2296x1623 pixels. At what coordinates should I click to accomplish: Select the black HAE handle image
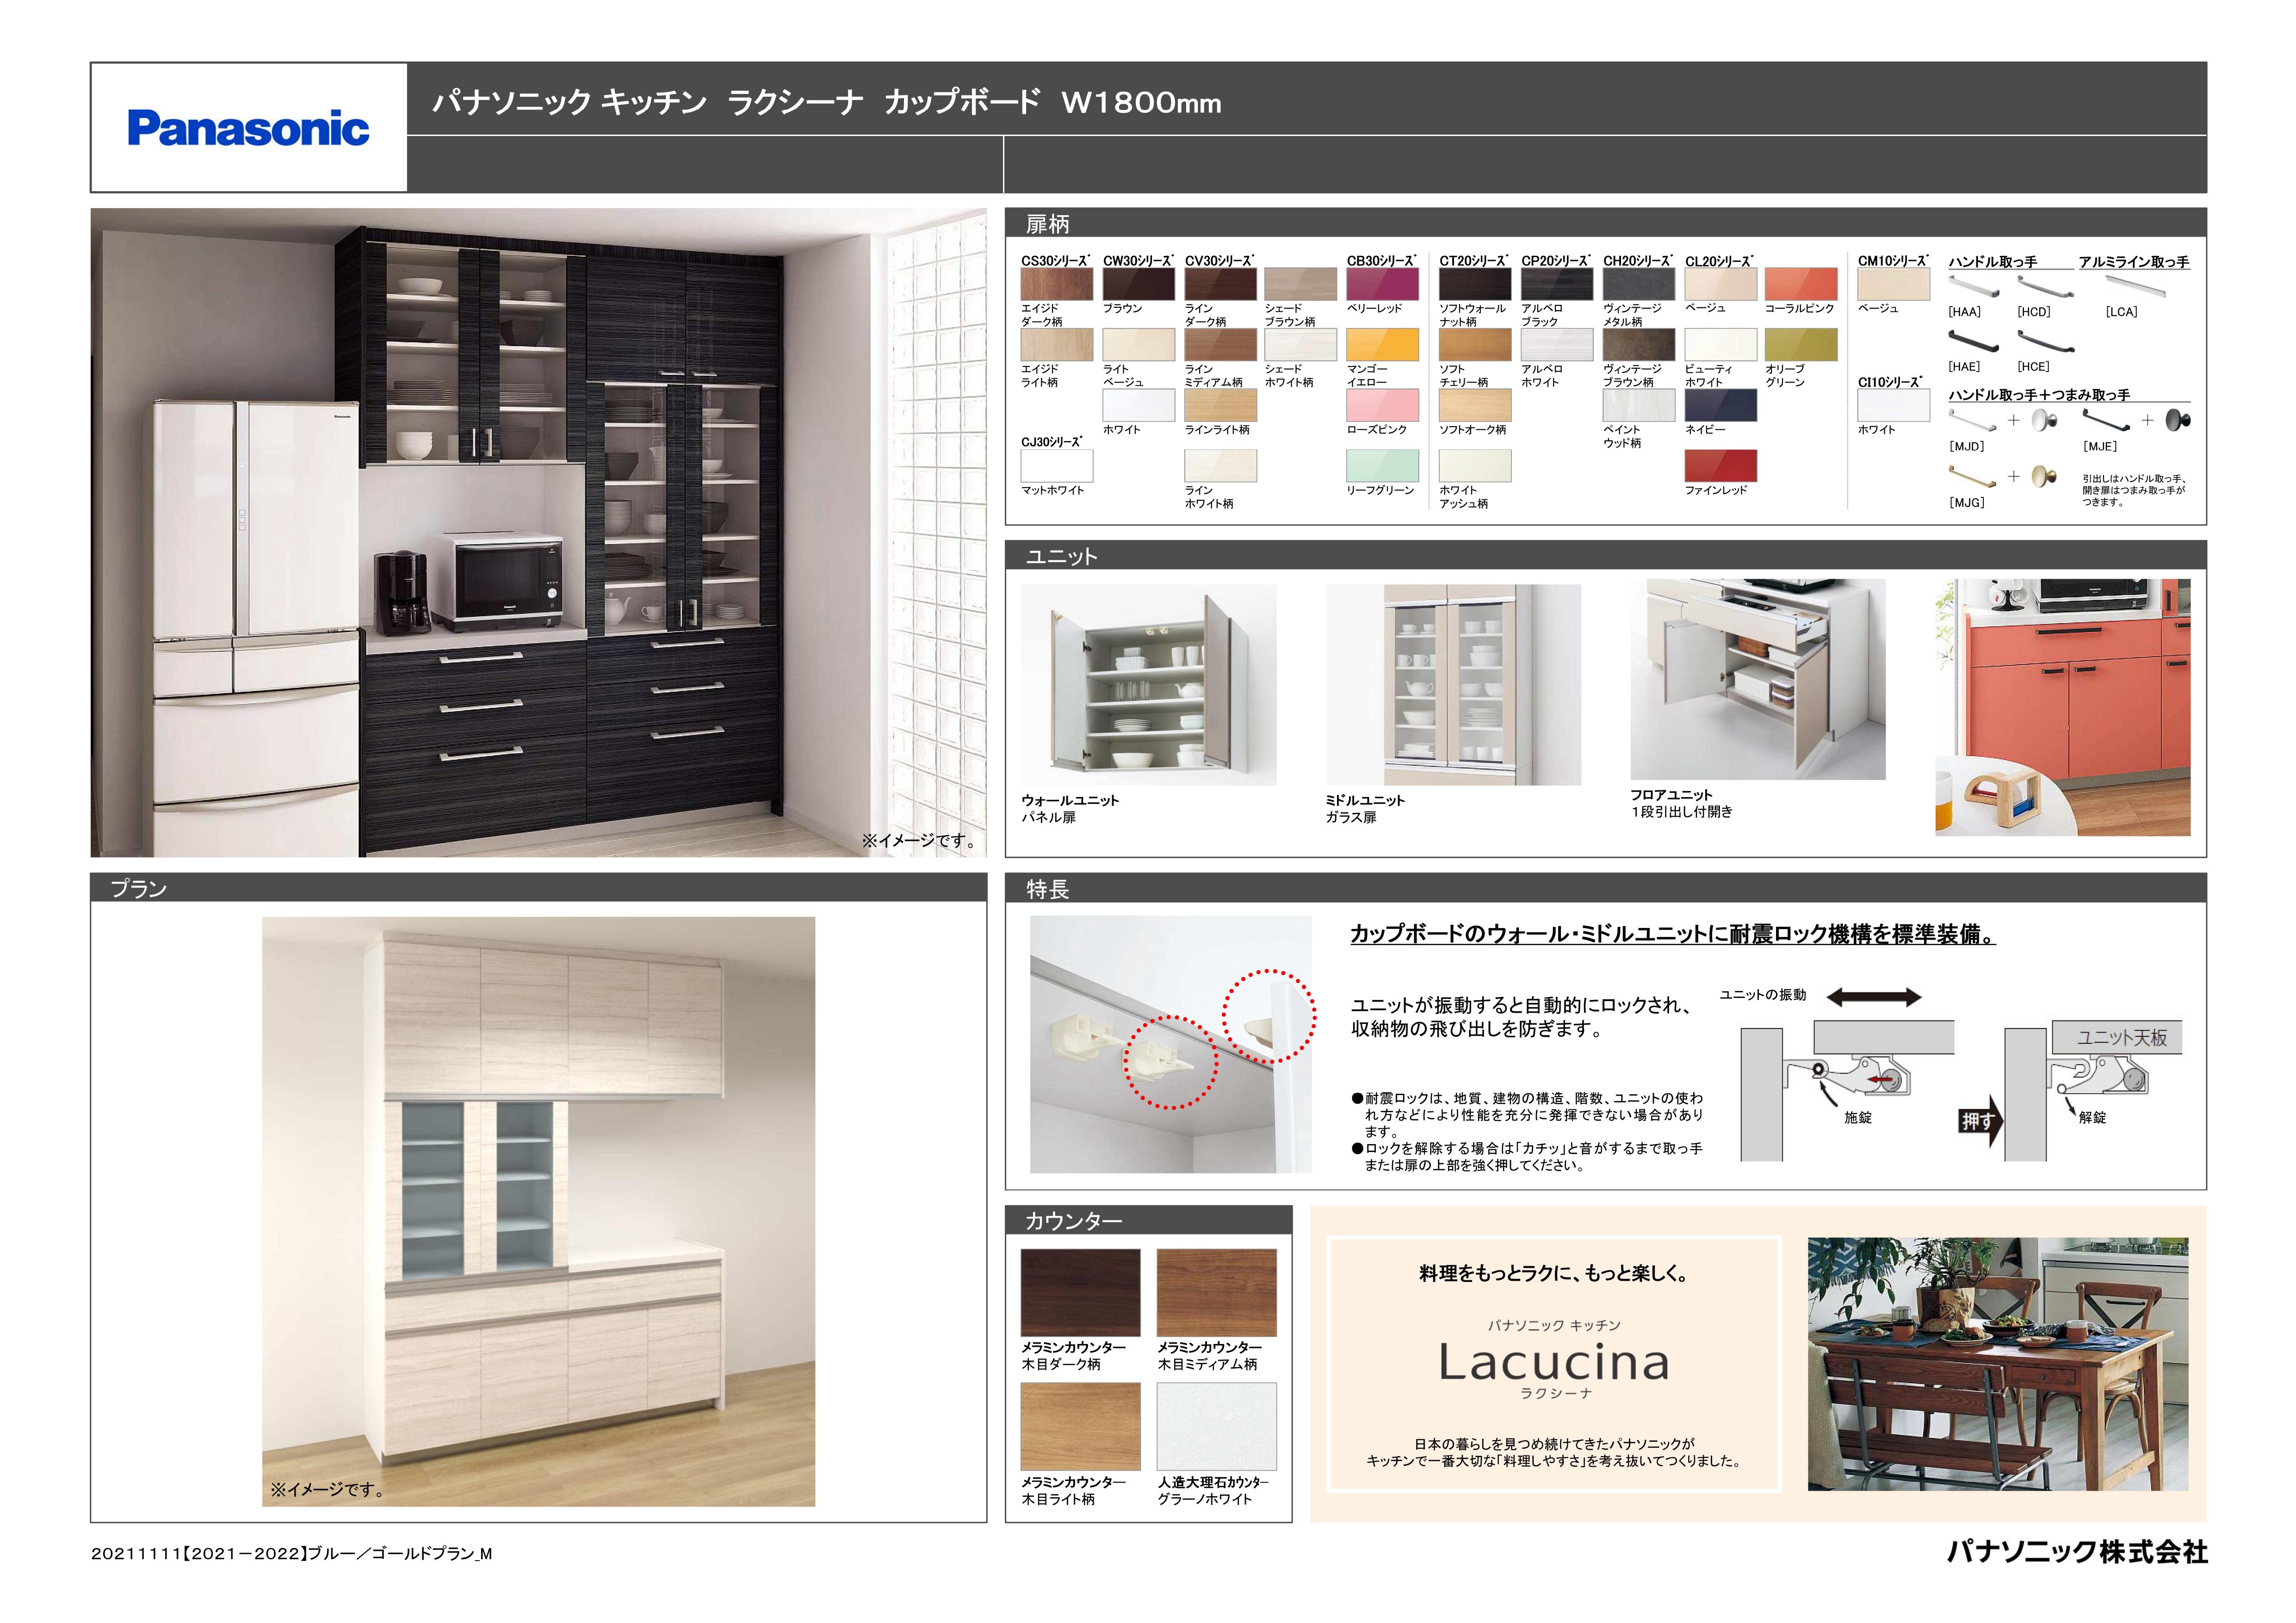(1974, 341)
